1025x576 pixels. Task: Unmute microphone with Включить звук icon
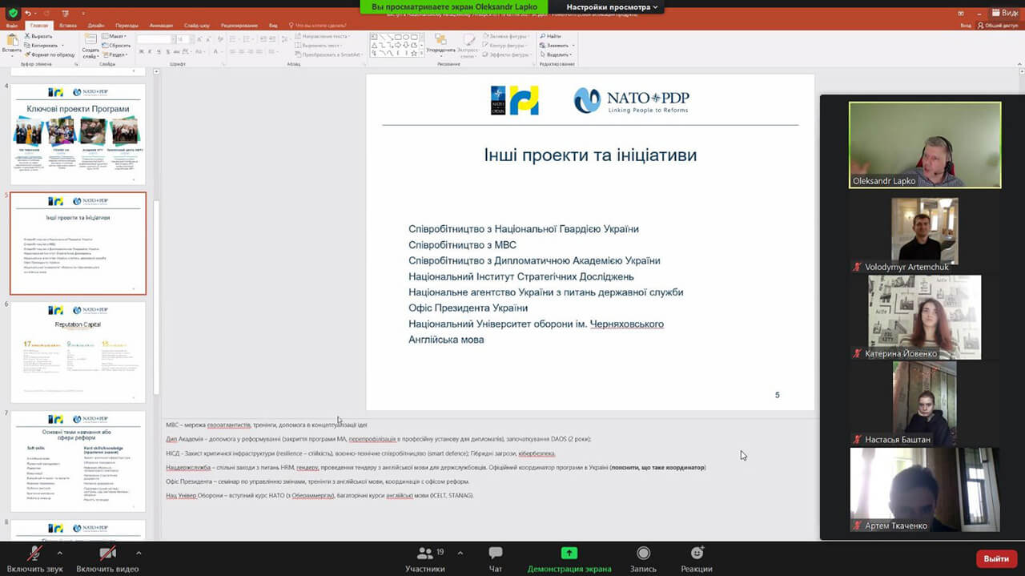[34, 554]
